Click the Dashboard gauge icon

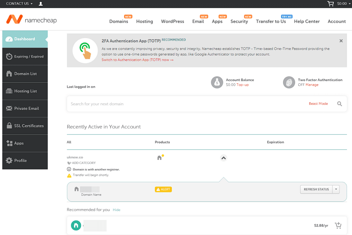point(9,39)
